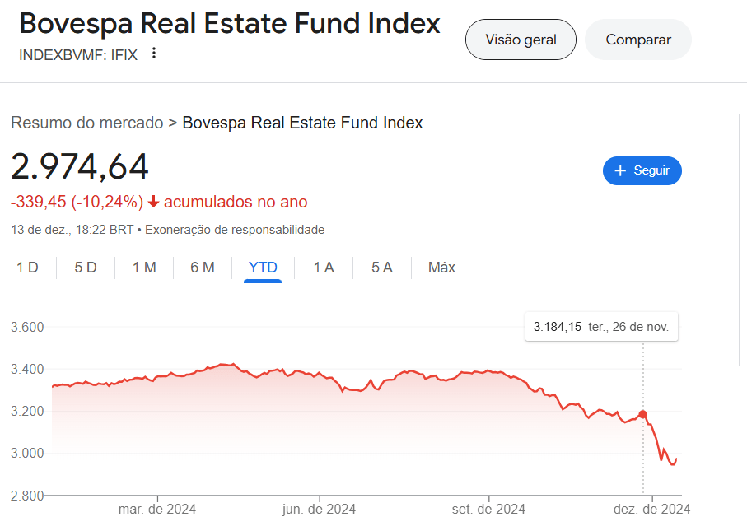Open the Resumo do mercado breadcrumb link
The height and width of the screenshot is (531, 747).
(x=87, y=123)
